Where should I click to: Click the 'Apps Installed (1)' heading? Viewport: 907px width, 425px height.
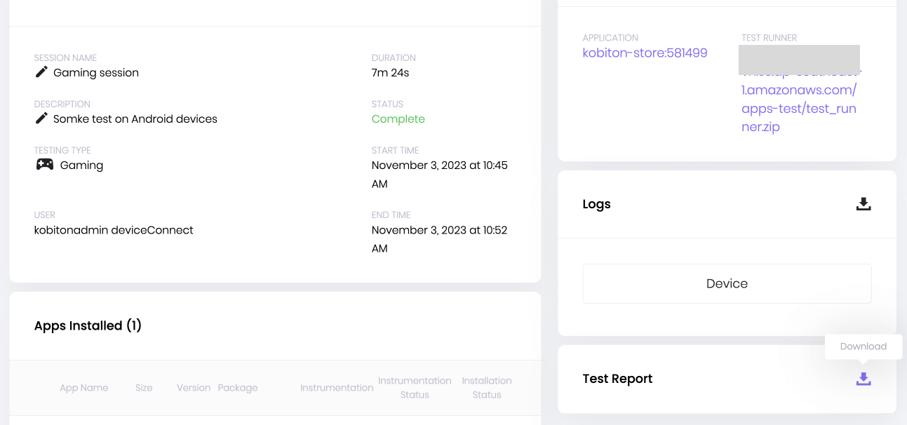click(x=88, y=325)
